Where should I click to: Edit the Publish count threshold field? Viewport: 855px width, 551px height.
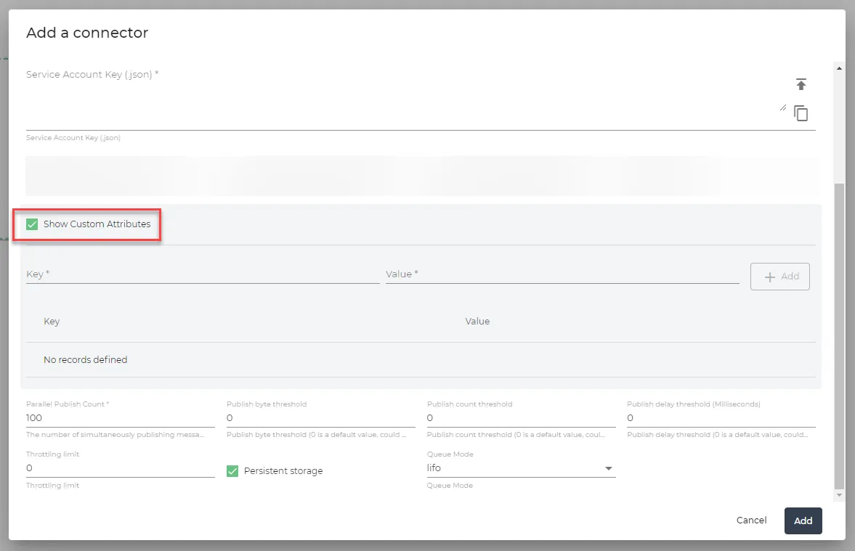point(521,418)
